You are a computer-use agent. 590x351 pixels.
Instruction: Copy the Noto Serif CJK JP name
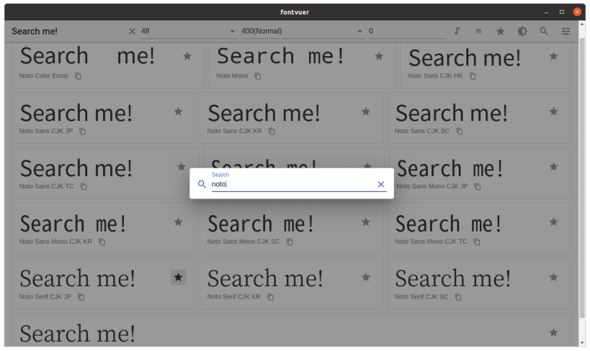pos(81,297)
